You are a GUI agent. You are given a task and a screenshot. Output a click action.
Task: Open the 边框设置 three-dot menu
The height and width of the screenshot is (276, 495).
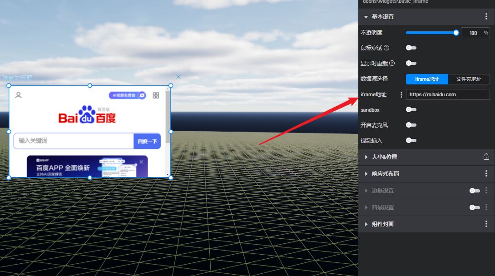click(486, 190)
